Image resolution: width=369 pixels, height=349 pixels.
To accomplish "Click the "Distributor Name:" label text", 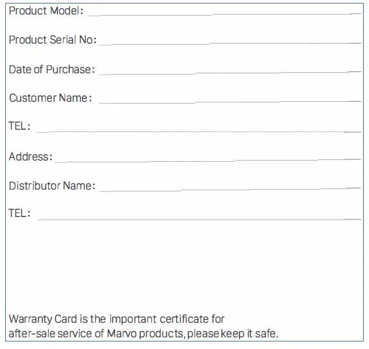I will pos(52,186).
